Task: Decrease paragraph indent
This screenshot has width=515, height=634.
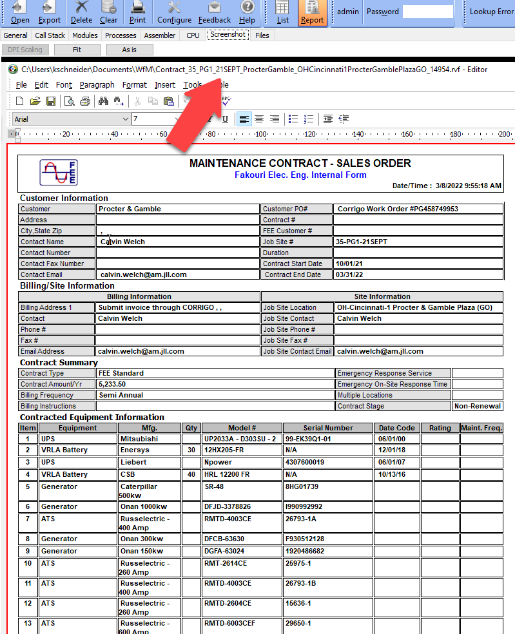Action: click(344, 119)
